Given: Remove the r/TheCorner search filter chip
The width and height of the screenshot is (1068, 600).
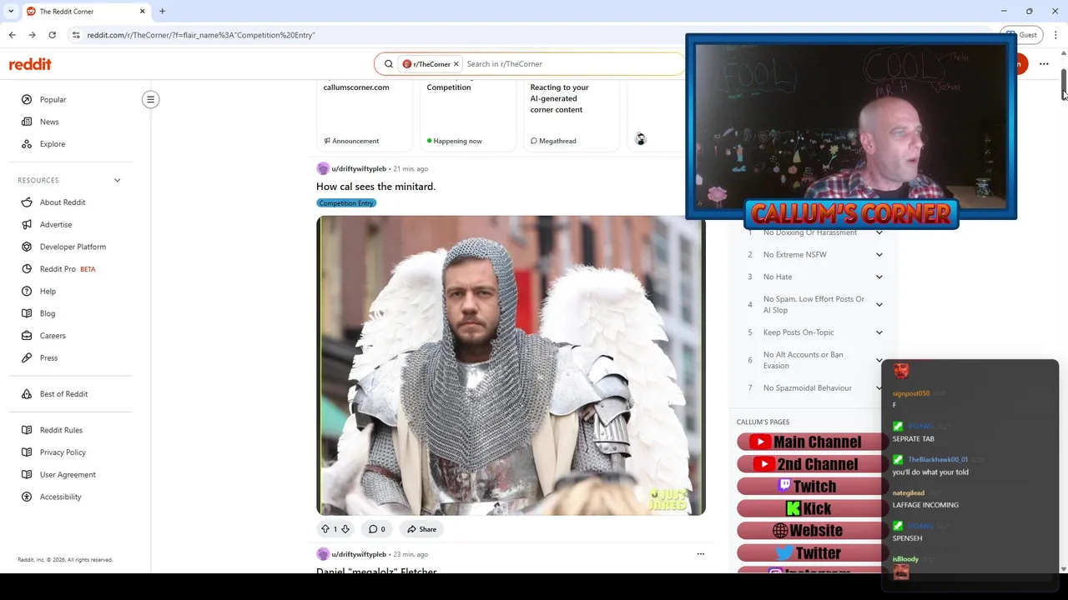Looking at the screenshot, I should (456, 64).
